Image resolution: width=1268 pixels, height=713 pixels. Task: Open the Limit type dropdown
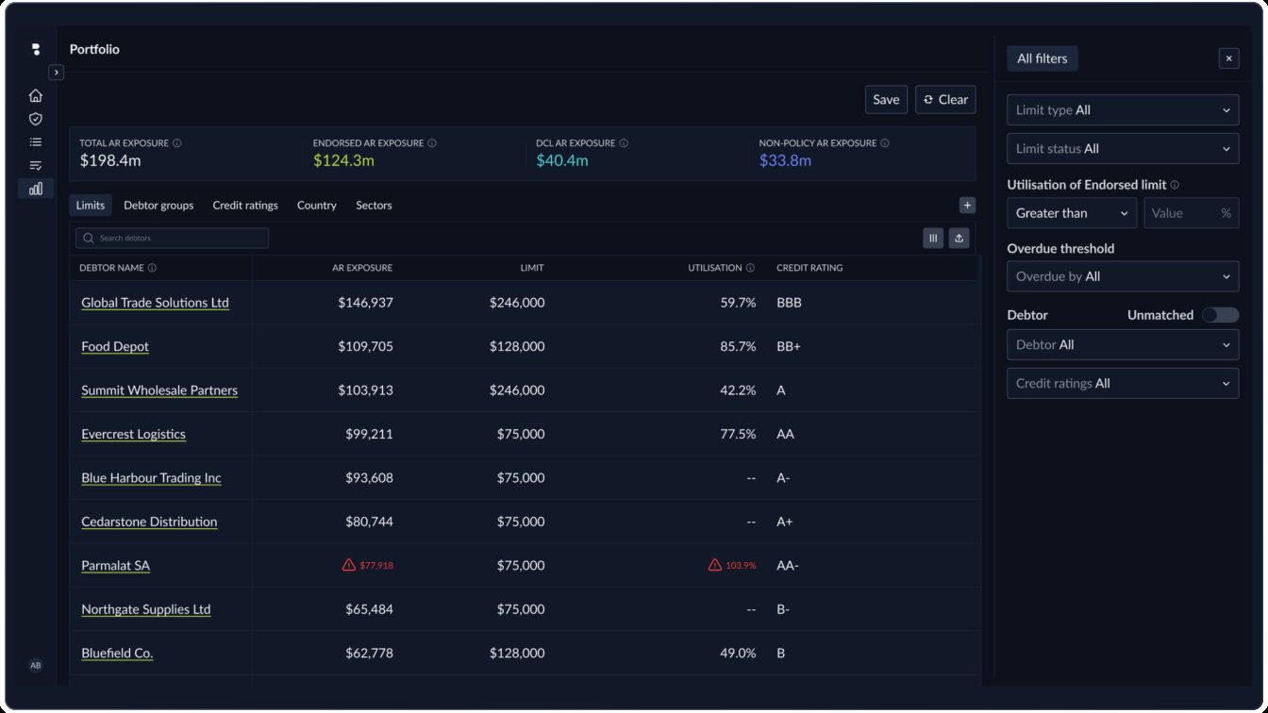(1122, 110)
